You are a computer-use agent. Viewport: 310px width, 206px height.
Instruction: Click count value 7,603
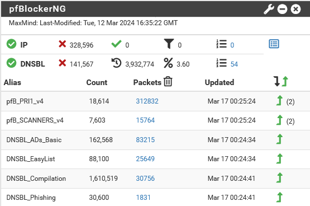(x=97, y=120)
